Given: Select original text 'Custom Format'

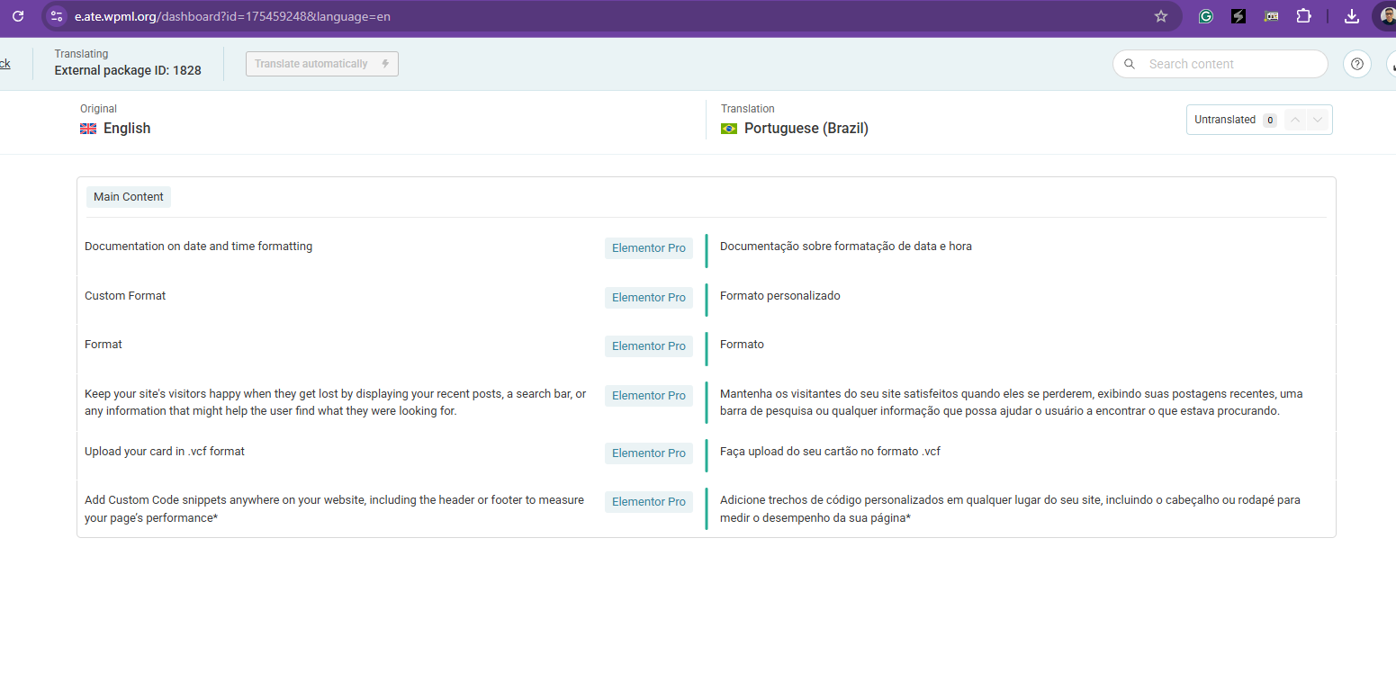Looking at the screenshot, I should click(x=125, y=296).
